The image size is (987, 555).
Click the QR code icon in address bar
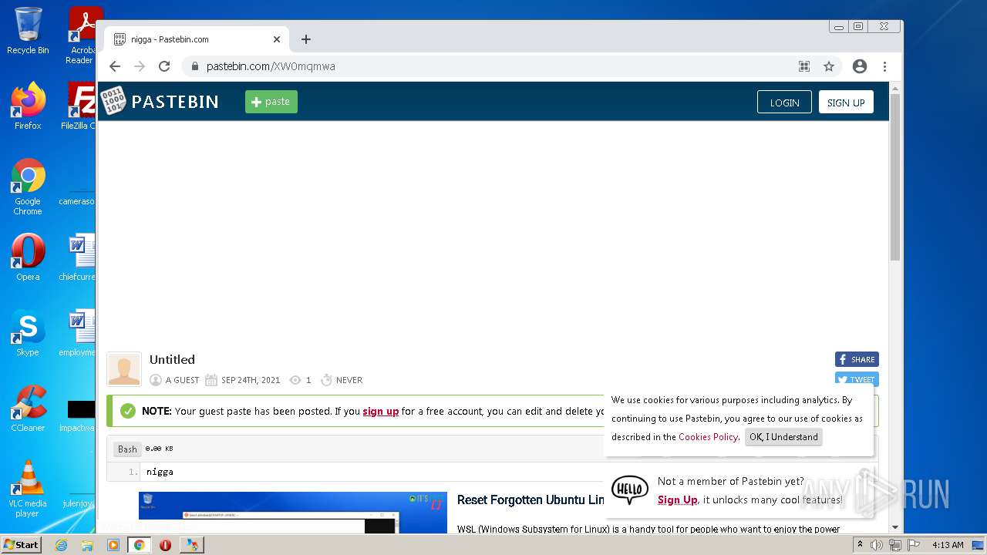(x=804, y=66)
